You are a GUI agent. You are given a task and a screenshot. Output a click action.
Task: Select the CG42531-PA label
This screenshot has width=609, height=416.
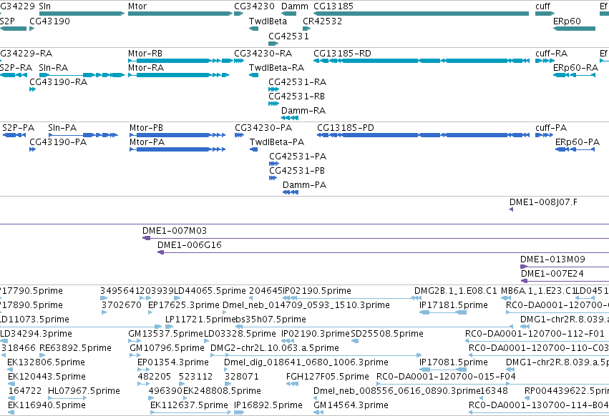click(298, 157)
